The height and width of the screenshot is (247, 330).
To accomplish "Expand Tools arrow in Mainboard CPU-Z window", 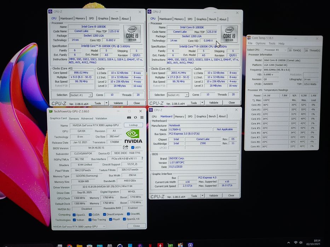I will (202, 195).
